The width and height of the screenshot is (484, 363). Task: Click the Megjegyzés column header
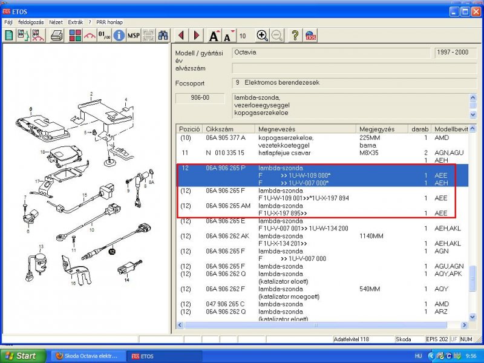coord(382,129)
